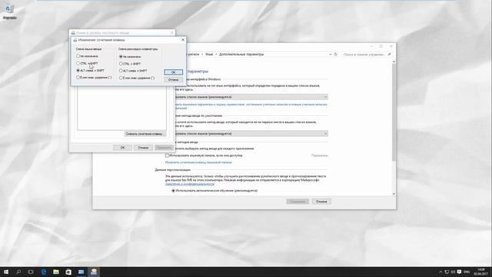Click Сохранить button in advanced settings window
492x277 pixels.
pos(298,202)
